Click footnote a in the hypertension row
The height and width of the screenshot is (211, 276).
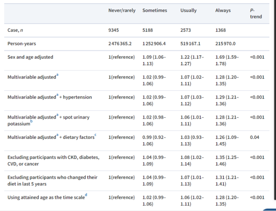(x=57, y=96)
